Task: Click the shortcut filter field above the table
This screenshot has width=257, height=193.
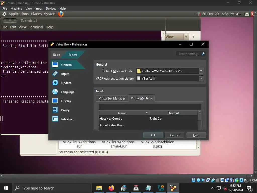Action: point(150,107)
